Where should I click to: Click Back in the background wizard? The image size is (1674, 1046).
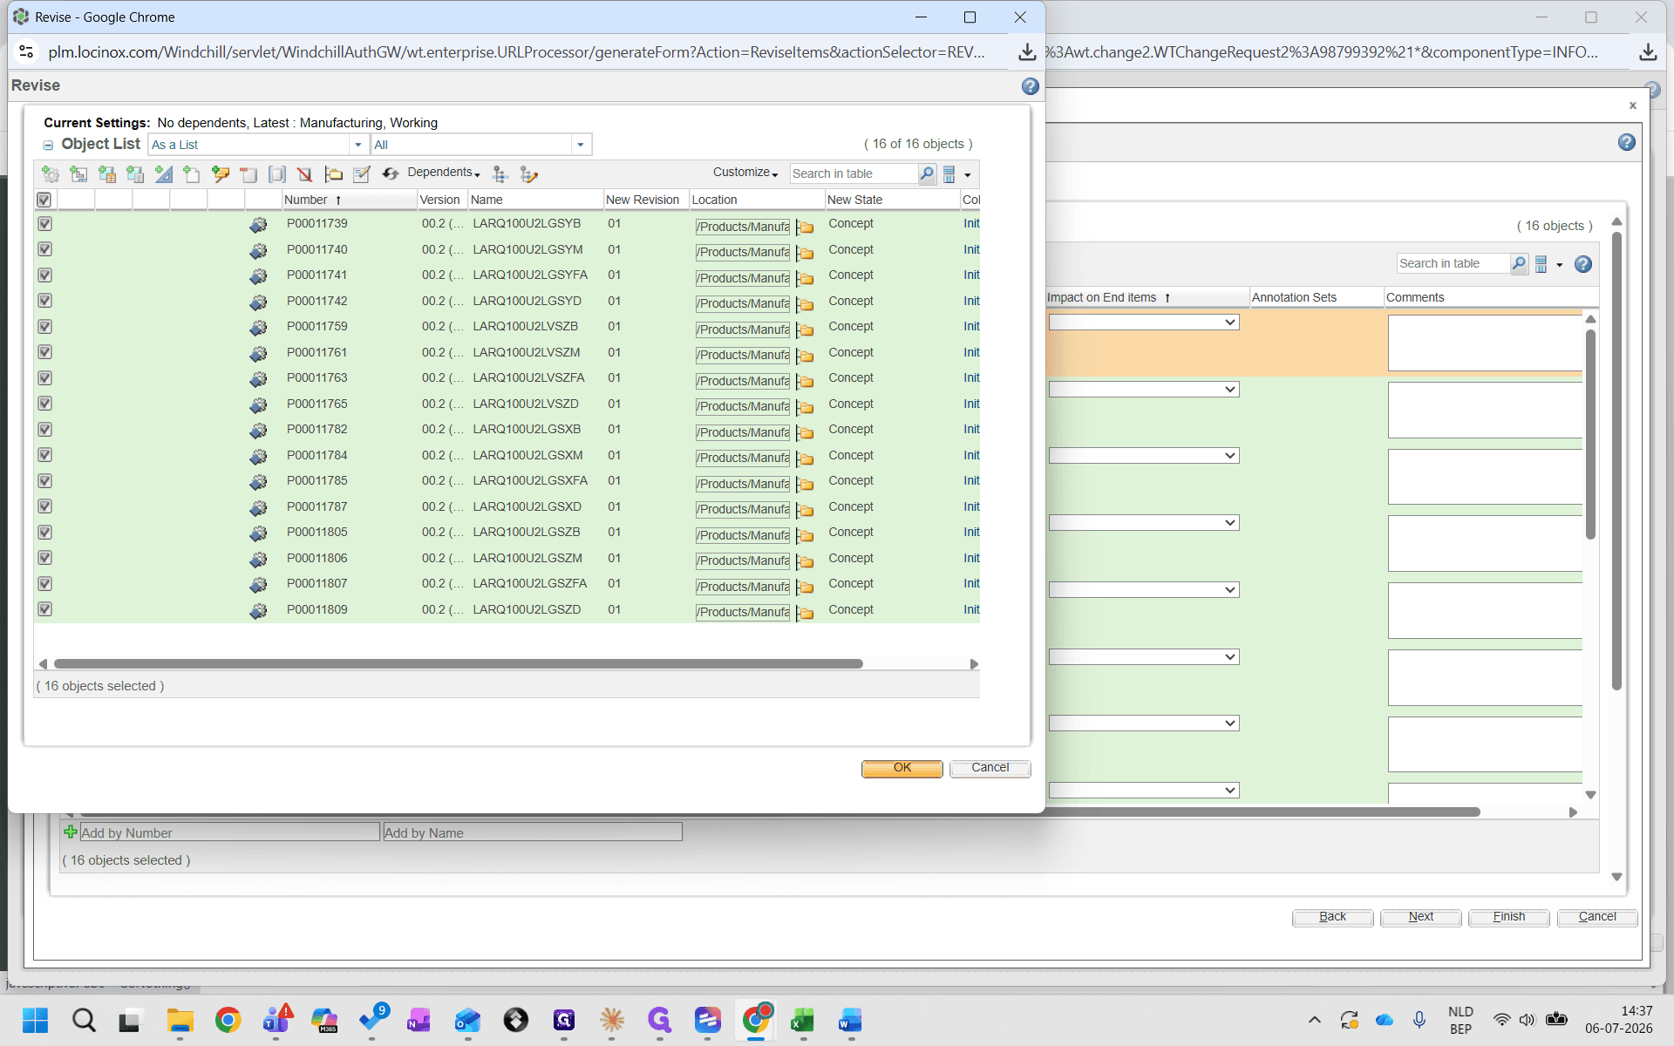tap(1333, 917)
